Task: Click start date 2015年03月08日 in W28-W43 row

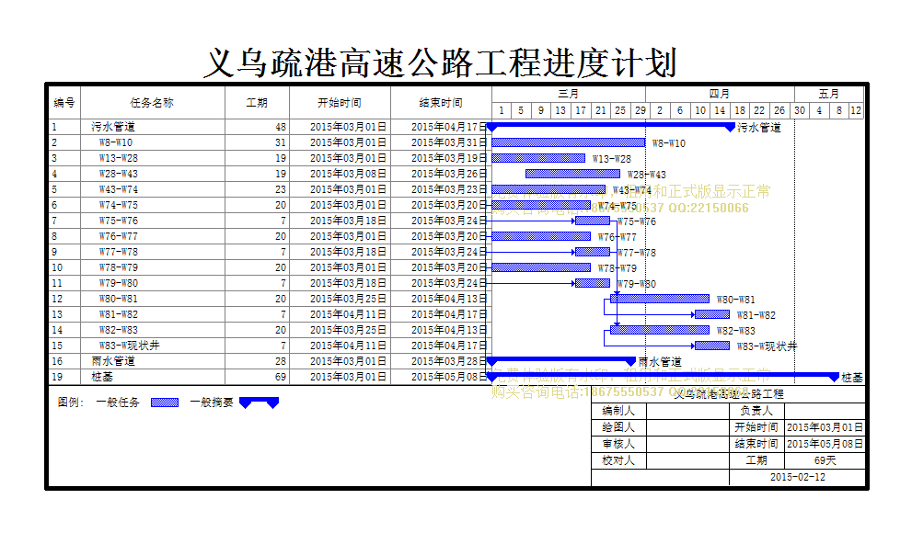Action: [x=348, y=174]
